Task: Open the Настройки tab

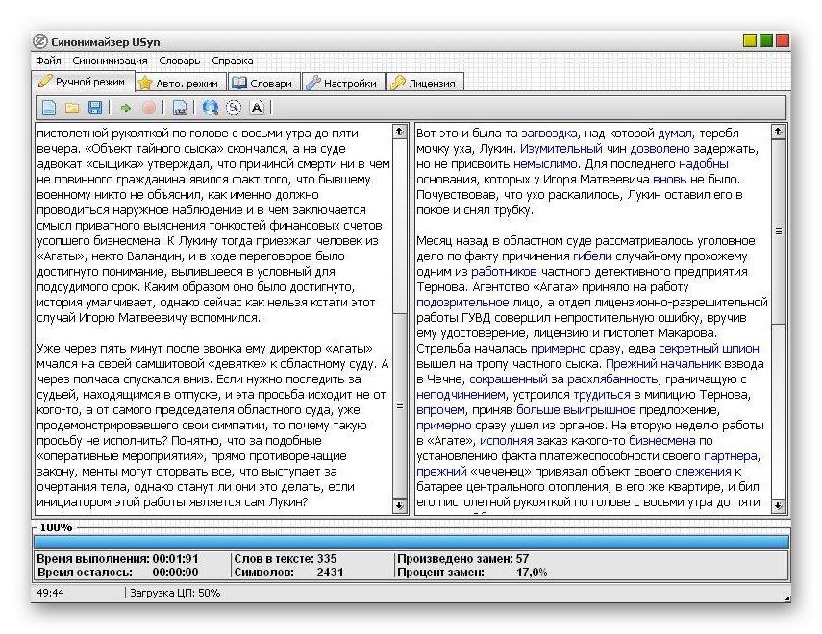Action: tap(342, 84)
